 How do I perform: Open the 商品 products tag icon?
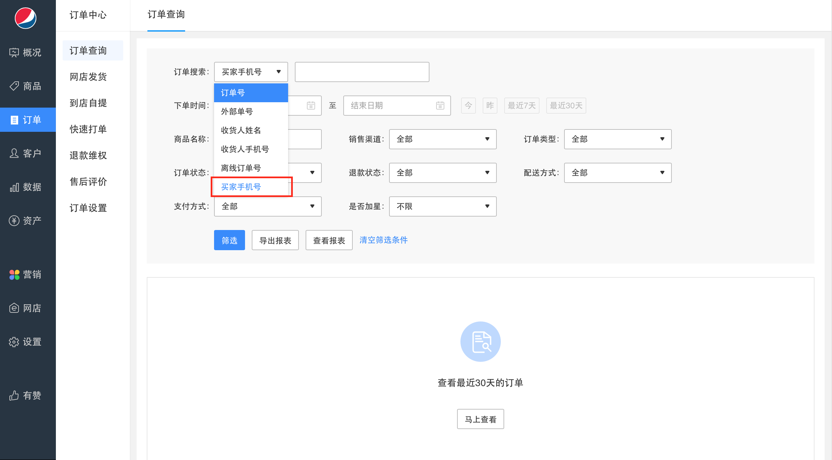click(x=14, y=86)
